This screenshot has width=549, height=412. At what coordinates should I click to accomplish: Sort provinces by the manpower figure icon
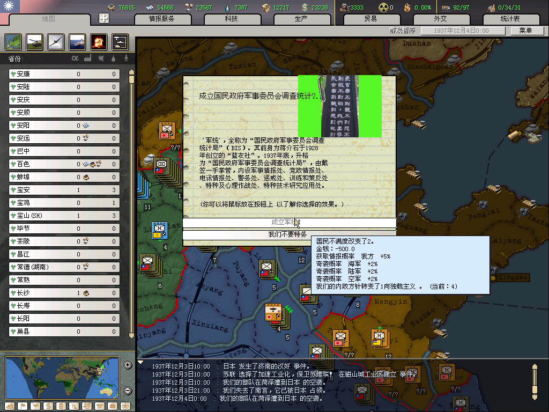tap(126, 58)
